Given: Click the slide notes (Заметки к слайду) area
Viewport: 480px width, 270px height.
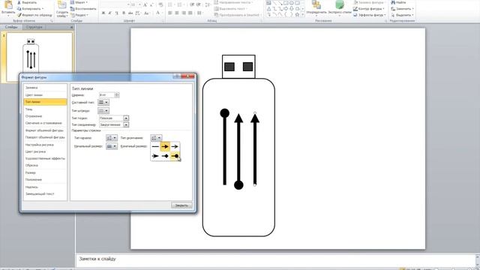Looking at the screenshot, I should (275, 259).
